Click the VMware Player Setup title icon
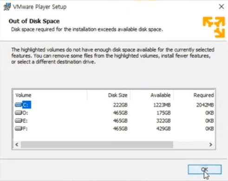Screen dimensions: 228x181 pyautogui.click(x=7, y=6)
